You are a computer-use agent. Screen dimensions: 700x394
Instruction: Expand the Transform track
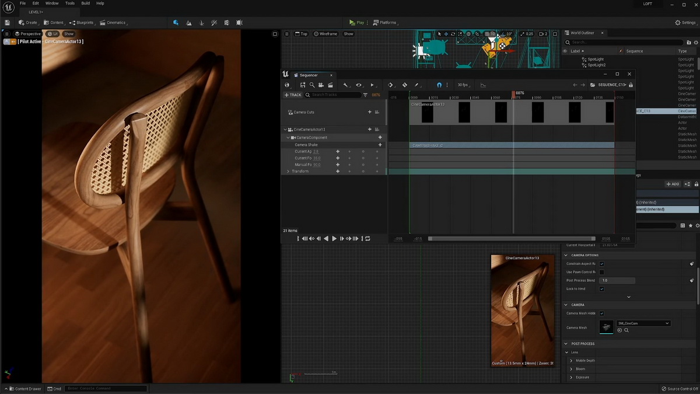pos(288,172)
